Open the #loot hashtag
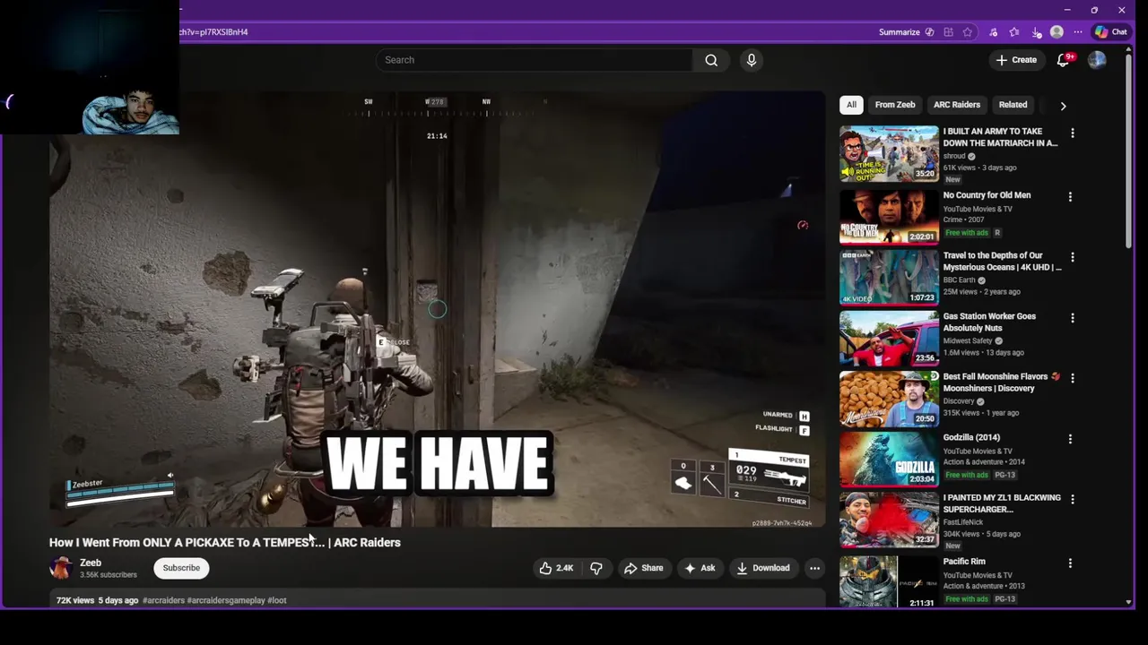Image resolution: width=1148 pixels, height=645 pixels. 277,600
